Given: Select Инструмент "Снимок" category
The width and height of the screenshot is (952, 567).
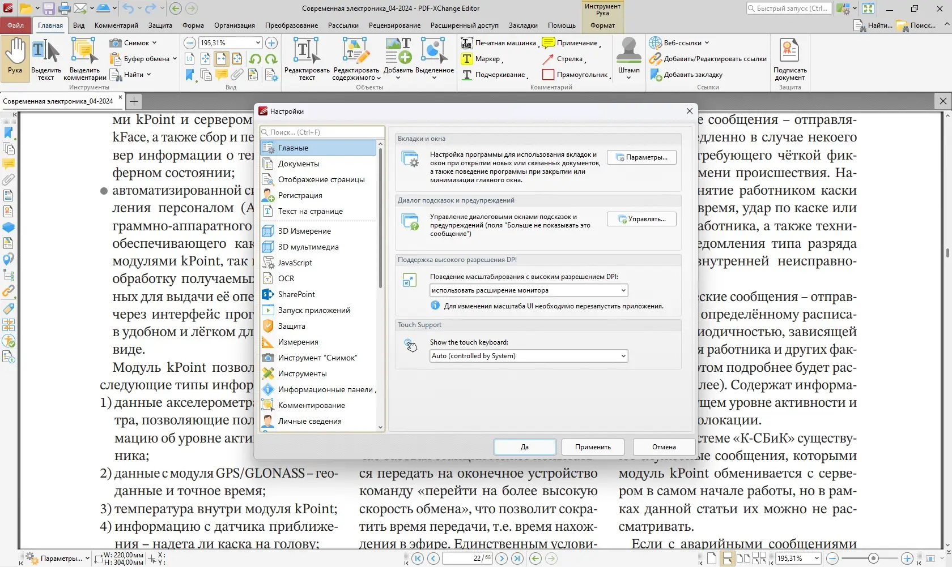Looking at the screenshot, I should [318, 358].
